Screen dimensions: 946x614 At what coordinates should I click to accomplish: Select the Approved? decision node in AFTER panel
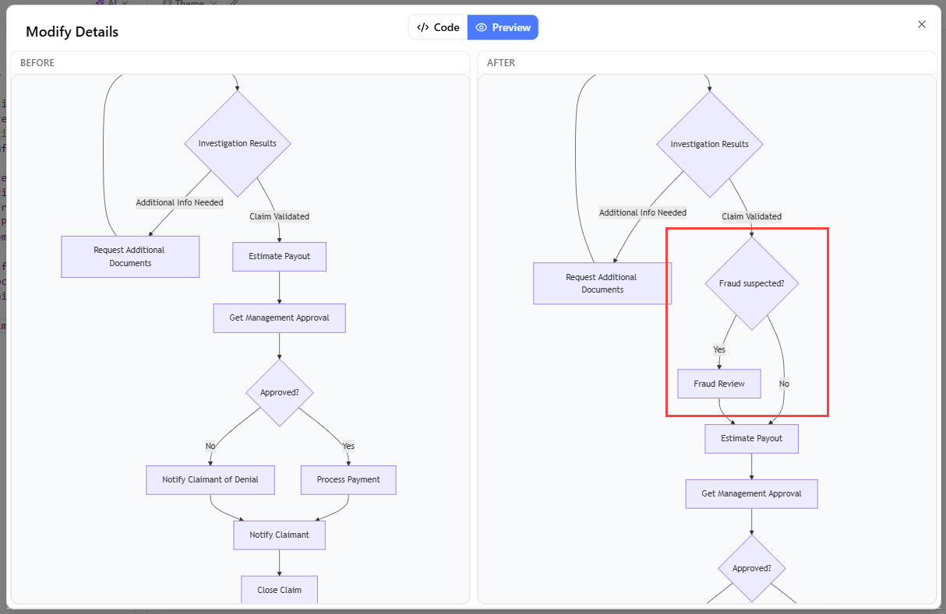tap(751, 568)
